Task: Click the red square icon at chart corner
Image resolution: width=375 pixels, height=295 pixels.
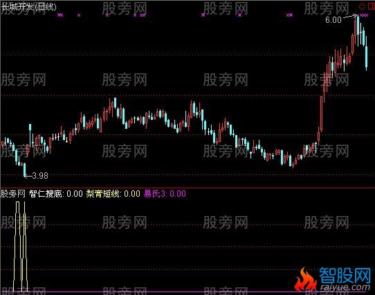Action: [372, 7]
